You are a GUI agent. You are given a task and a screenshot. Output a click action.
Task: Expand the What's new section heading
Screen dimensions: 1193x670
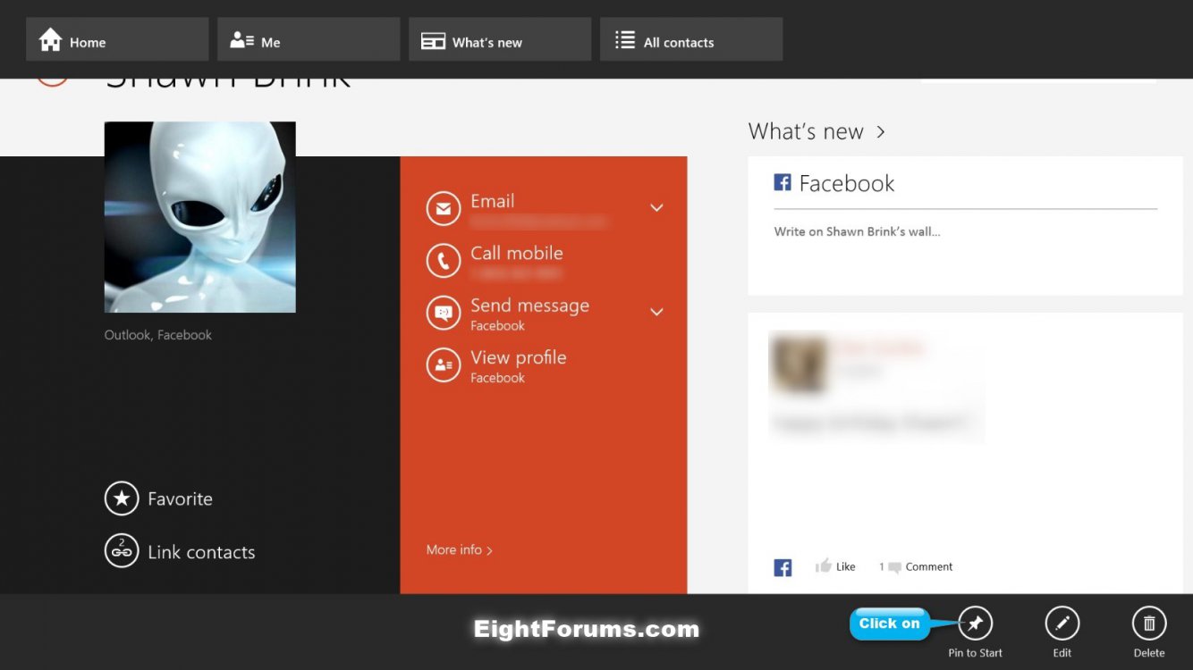[x=816, y=132]
